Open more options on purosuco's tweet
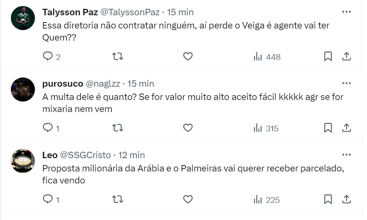The height and width of the screenshot is (220, 367). (346, 84)
